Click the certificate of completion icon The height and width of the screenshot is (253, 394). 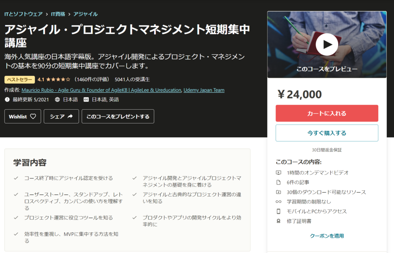279,221
